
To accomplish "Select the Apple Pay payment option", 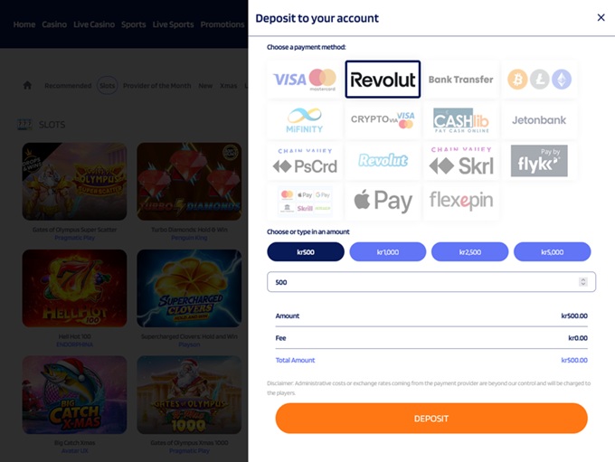I will pos(383,201).
